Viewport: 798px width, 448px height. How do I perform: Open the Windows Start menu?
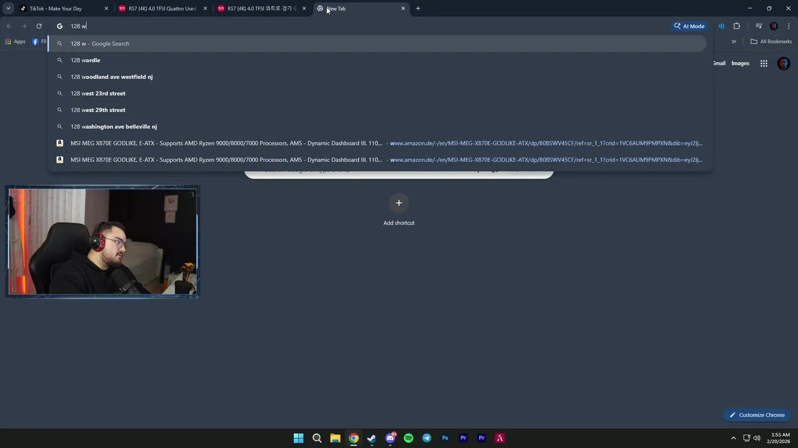pyautogui.click(x=299, y=438)
